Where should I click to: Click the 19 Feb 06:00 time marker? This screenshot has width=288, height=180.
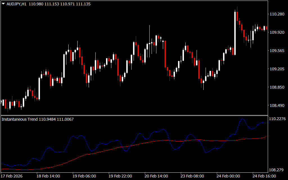(x=84, y=176)
